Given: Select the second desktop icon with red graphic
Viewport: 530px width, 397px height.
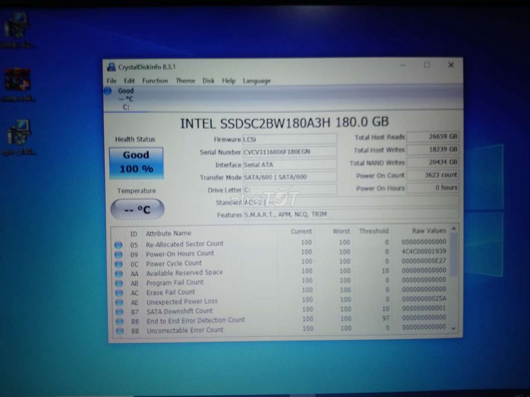Looking at the screenshot, I should coord(17,84).
